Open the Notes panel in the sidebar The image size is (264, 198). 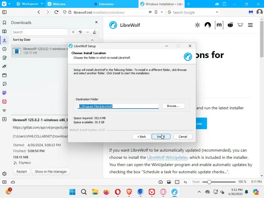point(4,58)
